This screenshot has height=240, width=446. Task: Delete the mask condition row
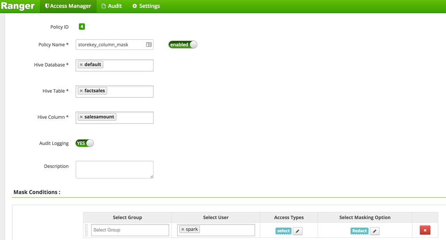coord(425,230)
